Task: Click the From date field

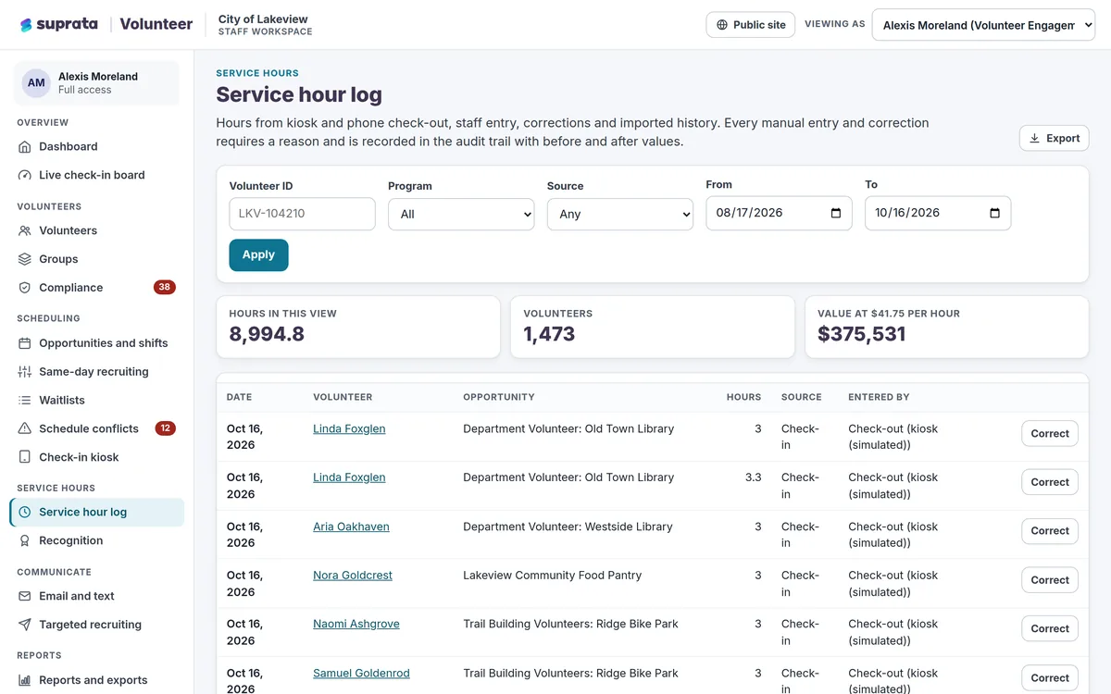Action: tap(779, 213)
